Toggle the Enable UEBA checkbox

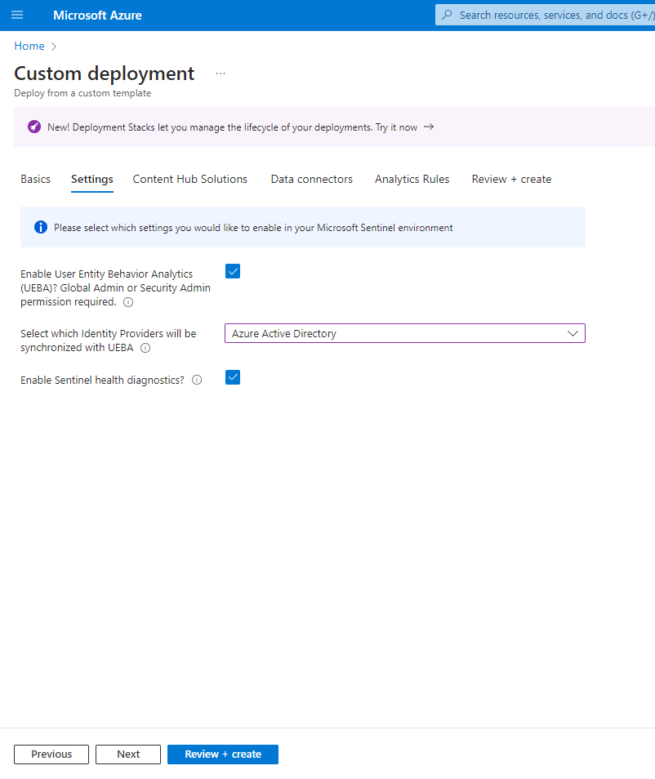pos(233,271)
